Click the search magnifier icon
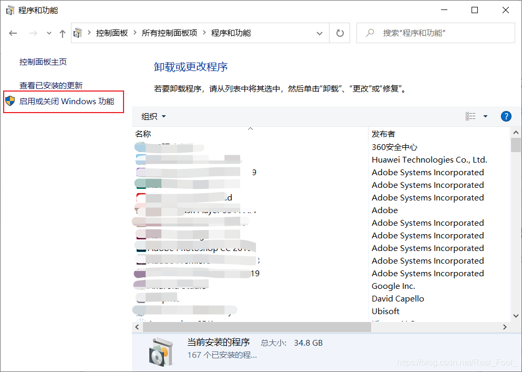The height and width of the screenshot is (372, 522). (x=370, y=33)
